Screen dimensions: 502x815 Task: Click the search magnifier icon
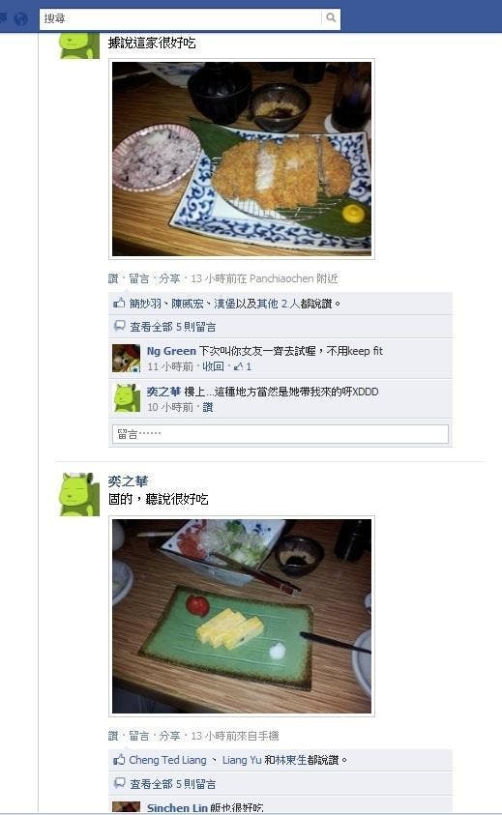click(331, 17)
